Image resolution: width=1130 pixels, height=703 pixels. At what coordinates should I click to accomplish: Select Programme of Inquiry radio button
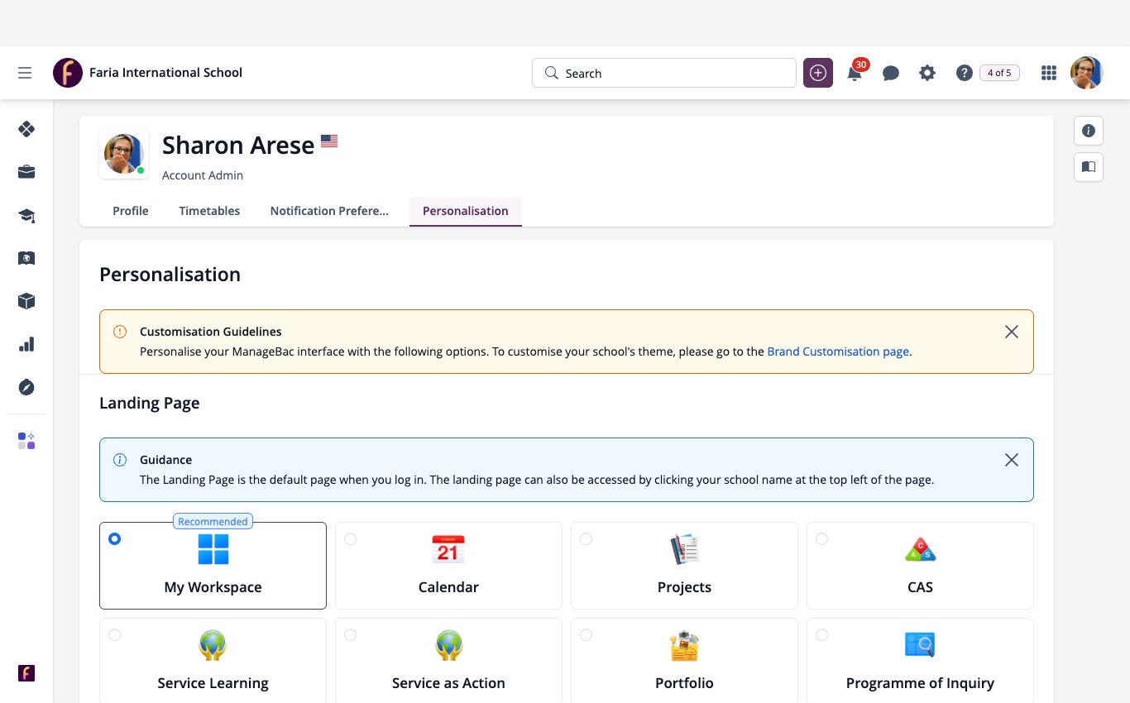click(x=821, y=634)
